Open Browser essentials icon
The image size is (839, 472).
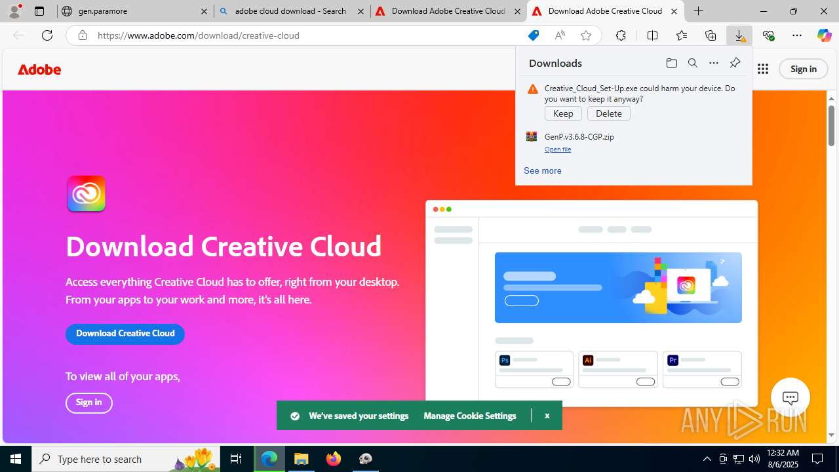pyautogui.click(x=768, y=35)
